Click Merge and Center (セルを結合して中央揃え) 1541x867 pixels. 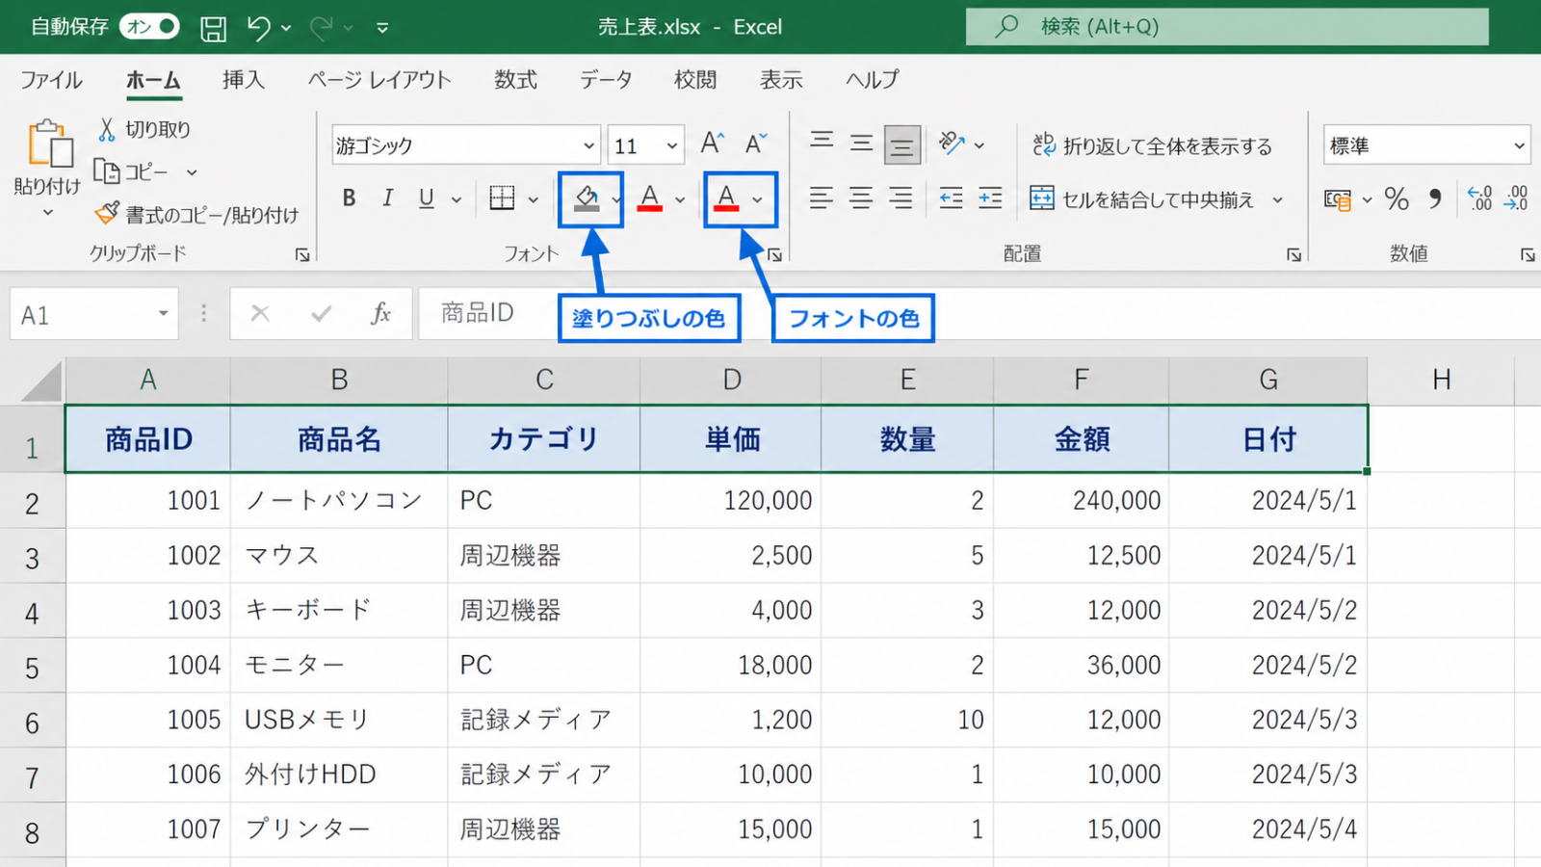[x=1142, y=199]
